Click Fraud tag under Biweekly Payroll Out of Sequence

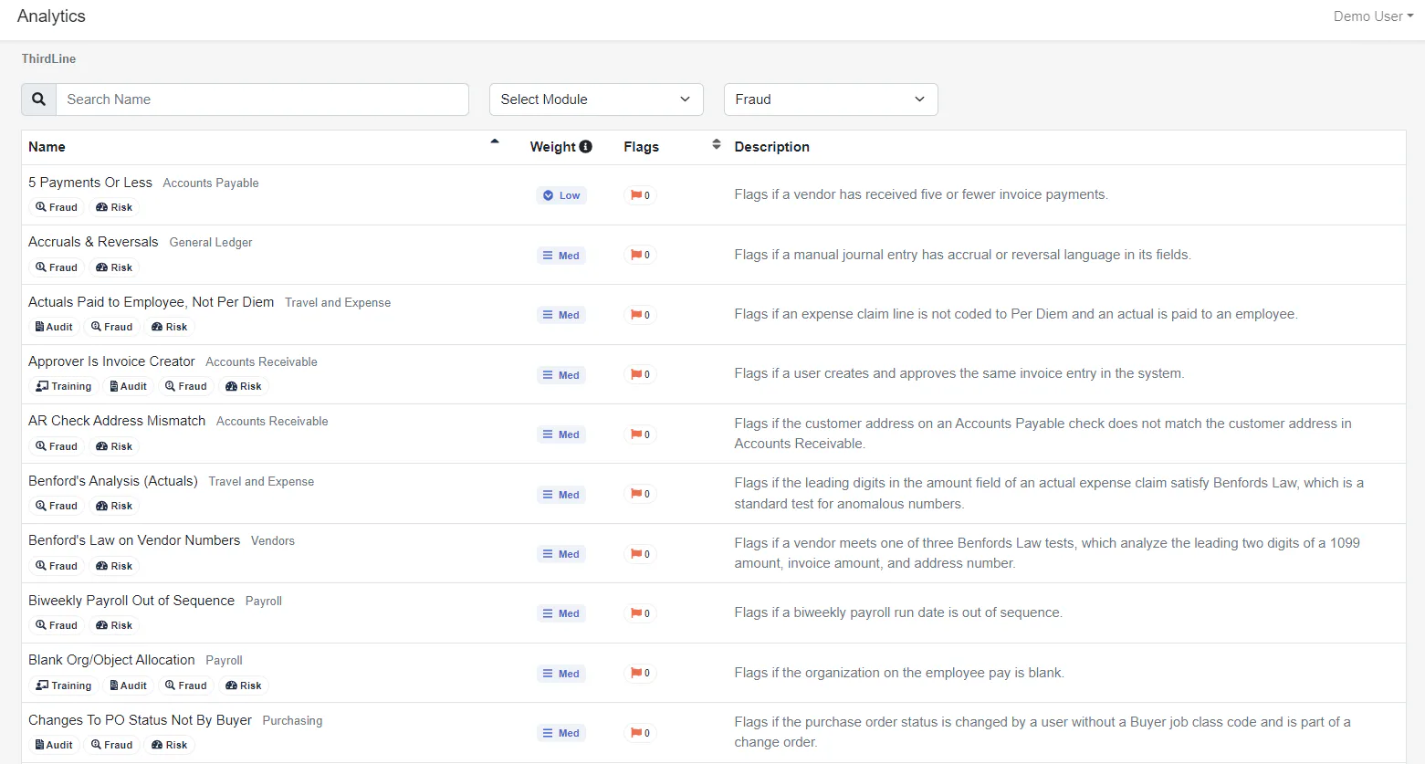pos(57,625)
